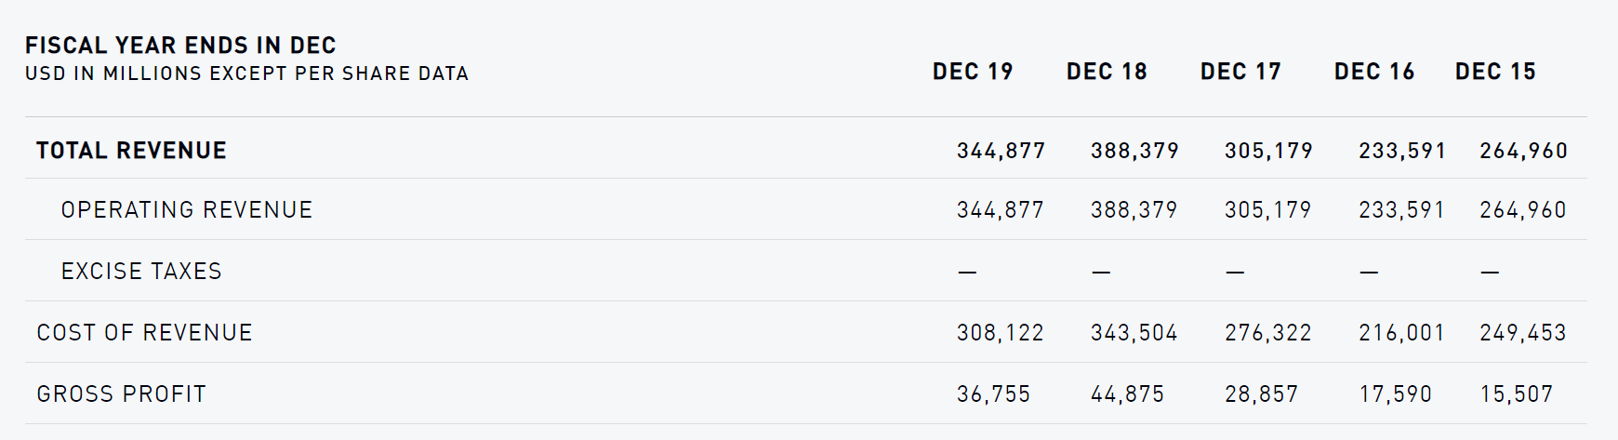Click Gross Profit value 44,875
1618x440 pixels.
pos(1127,394)
